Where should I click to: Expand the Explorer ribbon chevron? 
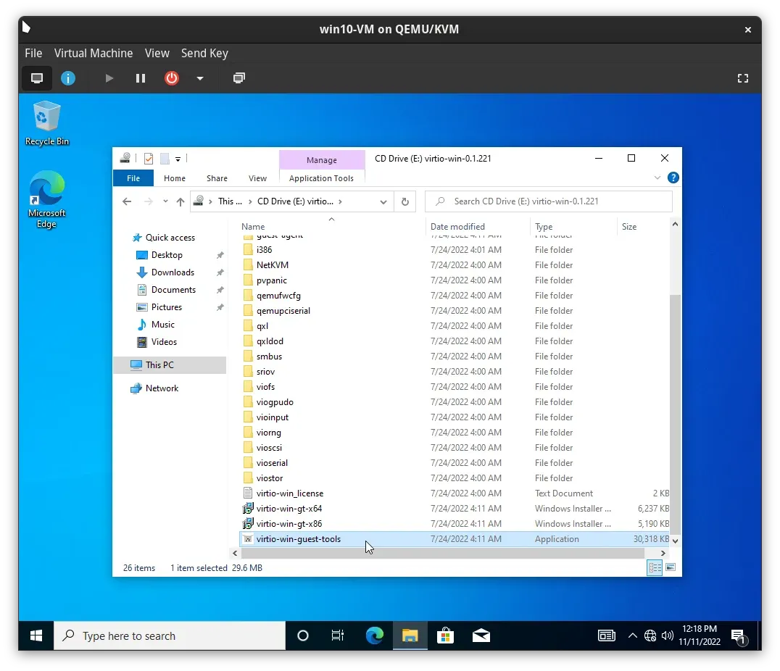pyautogui.click(x=657, y=178)
